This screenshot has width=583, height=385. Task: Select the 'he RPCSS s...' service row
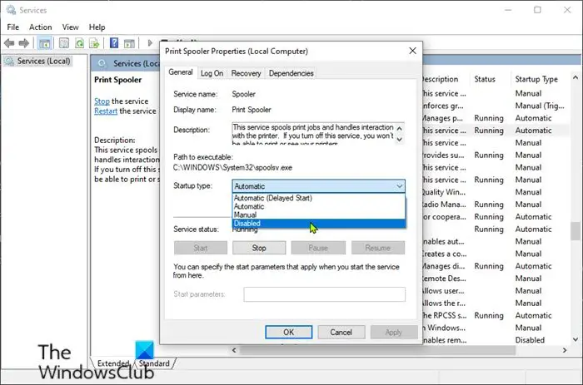pyautogui.click(x=496, y=315)
